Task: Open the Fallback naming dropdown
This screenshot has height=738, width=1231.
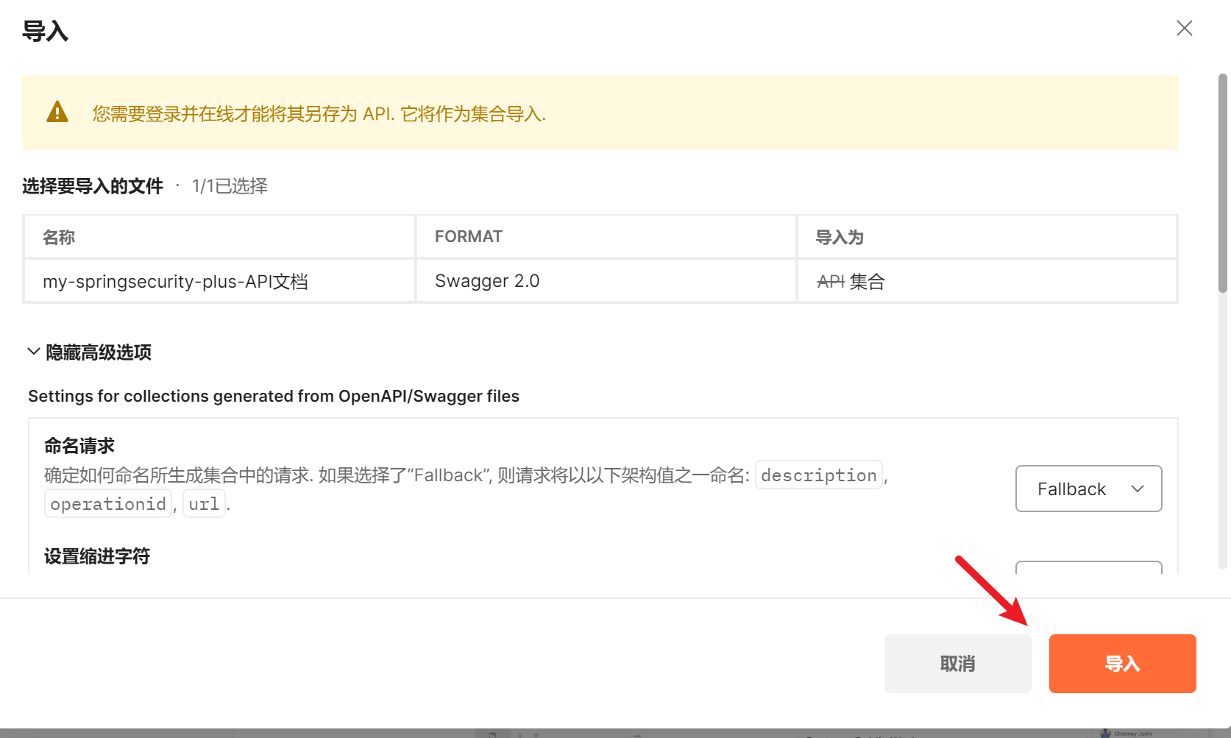Action: pos(1088,489)
